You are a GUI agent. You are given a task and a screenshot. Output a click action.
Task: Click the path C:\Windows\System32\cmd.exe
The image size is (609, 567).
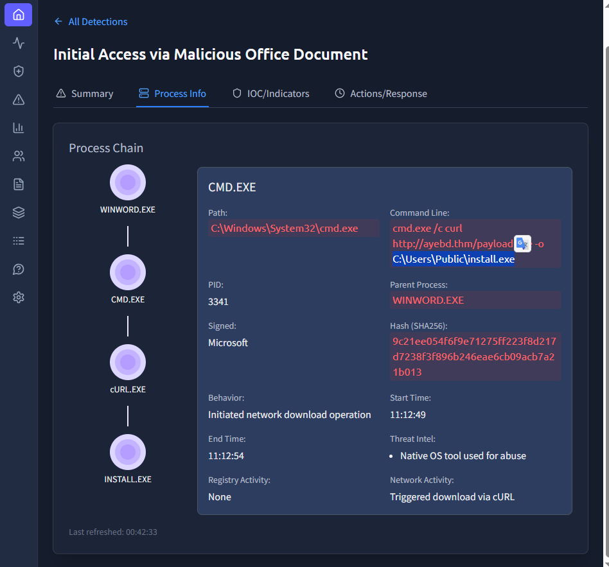[285, 229]
